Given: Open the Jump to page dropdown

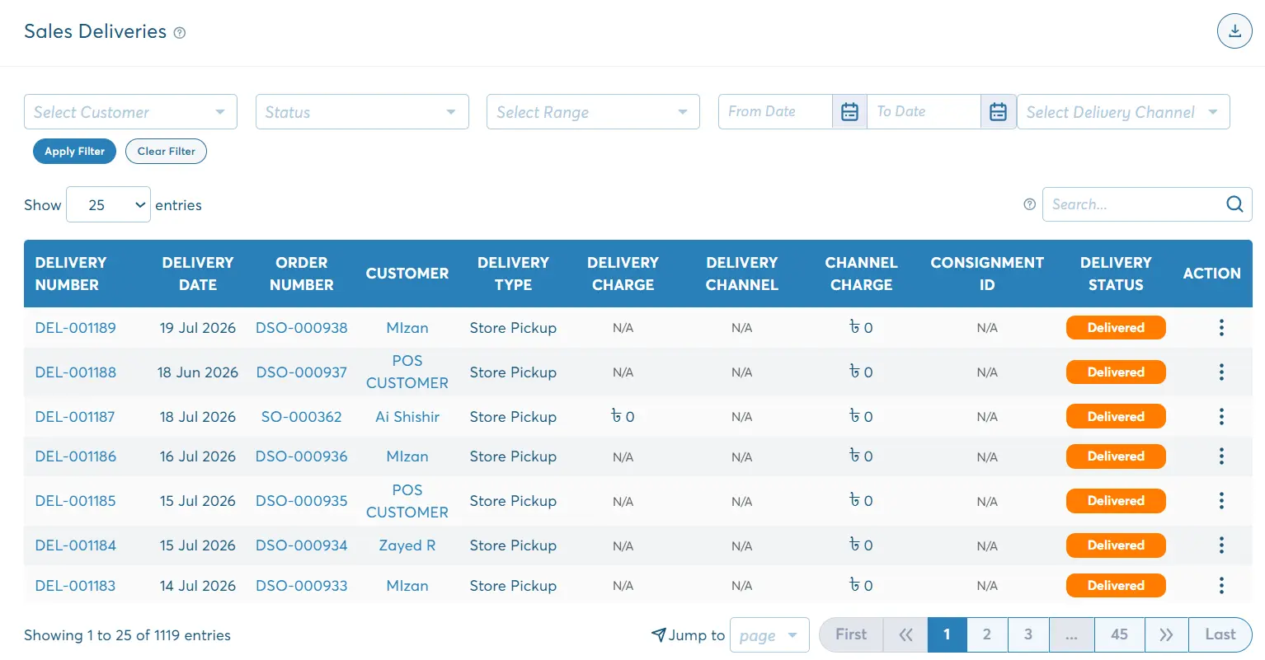Looking at the screenshot, I should tap(769, 635).
